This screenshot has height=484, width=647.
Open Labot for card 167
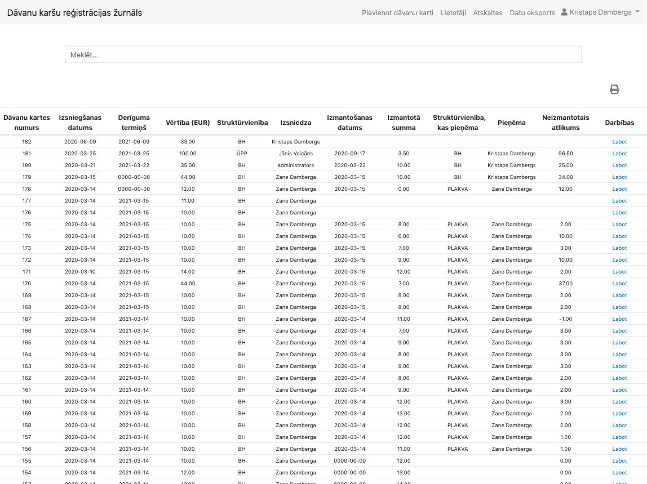click(x=619, y=319)
